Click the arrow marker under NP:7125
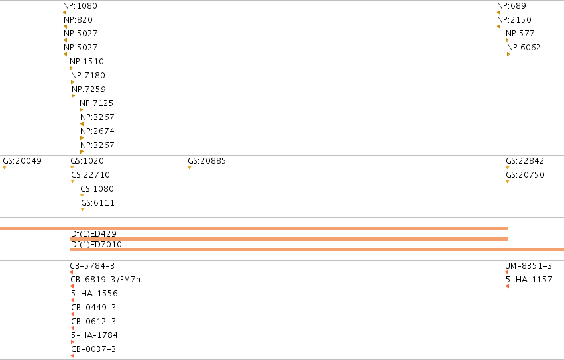The image size is (564, 360). 82,110
